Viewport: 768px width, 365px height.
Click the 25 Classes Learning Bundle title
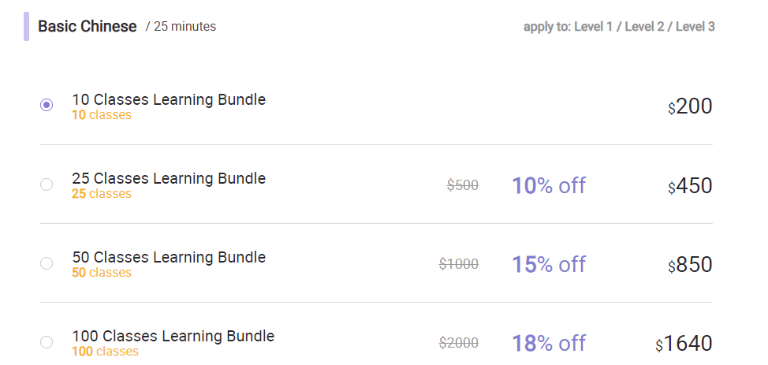coord(169,178)
